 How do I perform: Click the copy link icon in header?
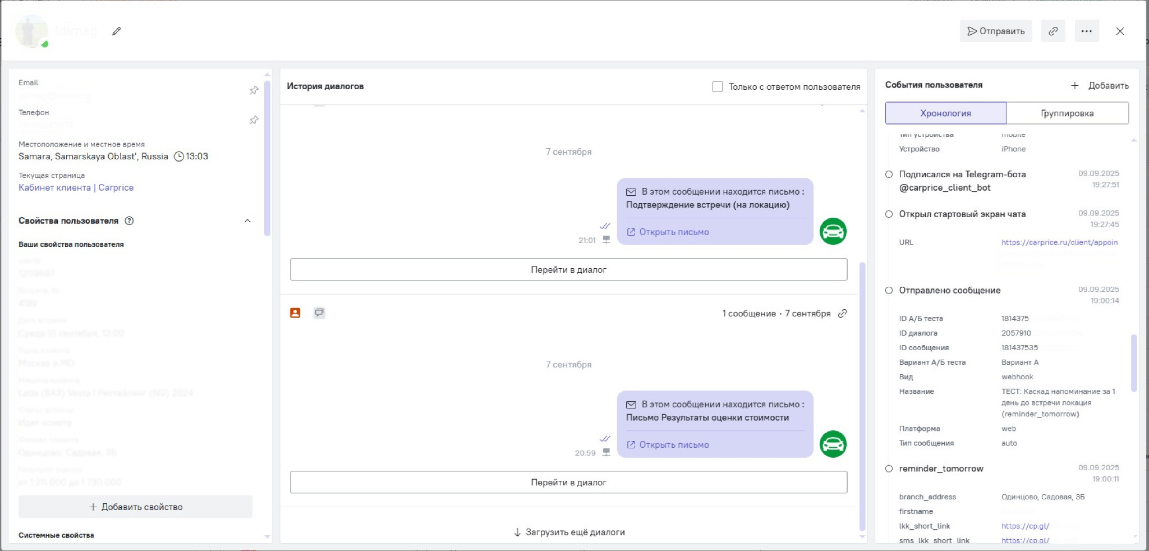(x=1053, y=31)
